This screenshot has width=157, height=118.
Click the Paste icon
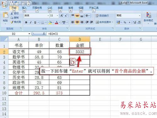coord(5,15)
